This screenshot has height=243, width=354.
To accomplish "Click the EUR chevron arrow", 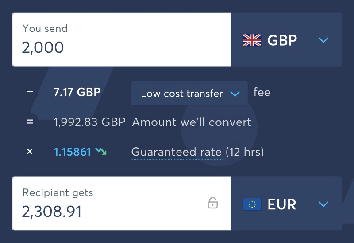I will pyautogui.click(x=323, y=204).
